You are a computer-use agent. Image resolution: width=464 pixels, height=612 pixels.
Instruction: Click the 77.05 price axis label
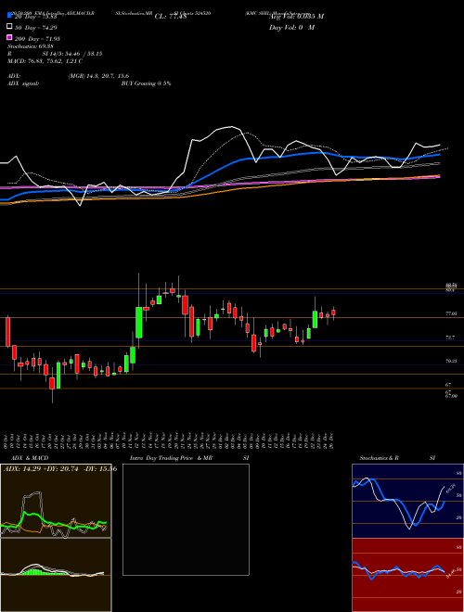(x=451, y=313)
